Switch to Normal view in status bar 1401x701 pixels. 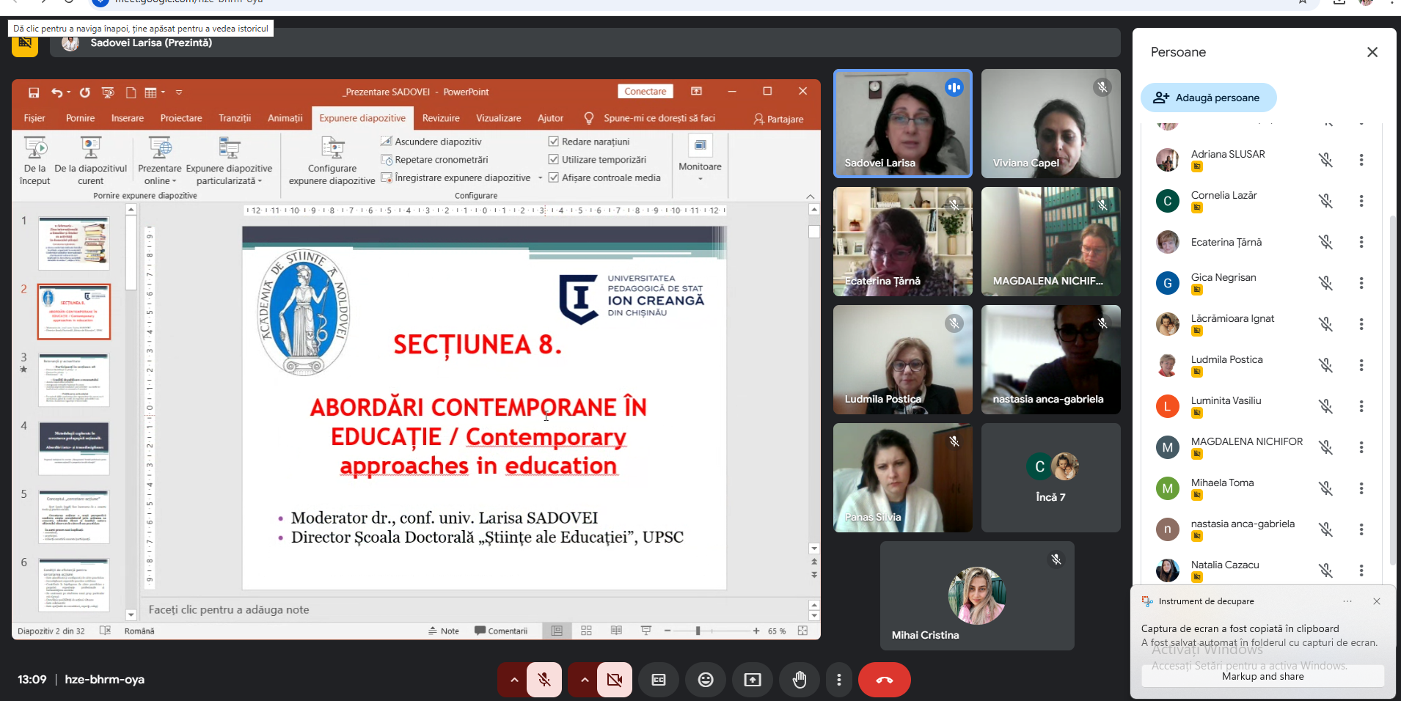pyautogui.click(x=557, y=631)
